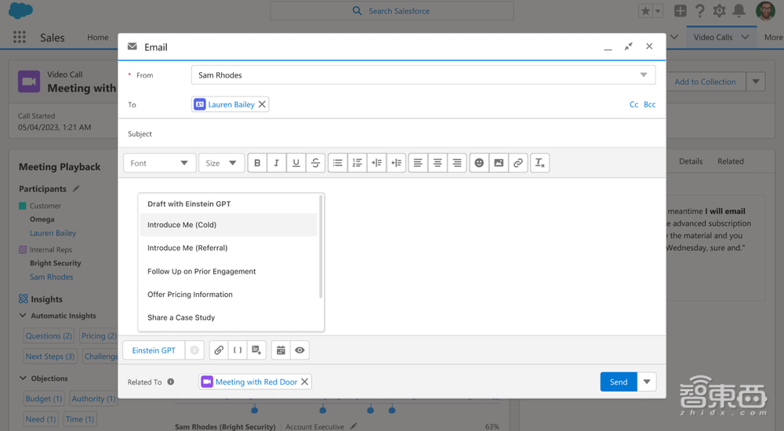Open the Font dropdown

(x=159, y=163)
